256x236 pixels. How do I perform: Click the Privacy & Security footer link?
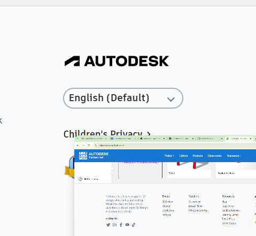[198, 210]
